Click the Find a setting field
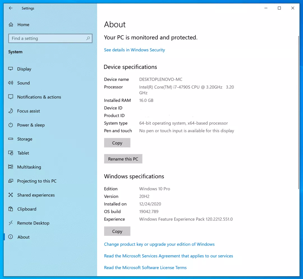Image resolution: width=303 pixels, height=279 pixels. 50,38
